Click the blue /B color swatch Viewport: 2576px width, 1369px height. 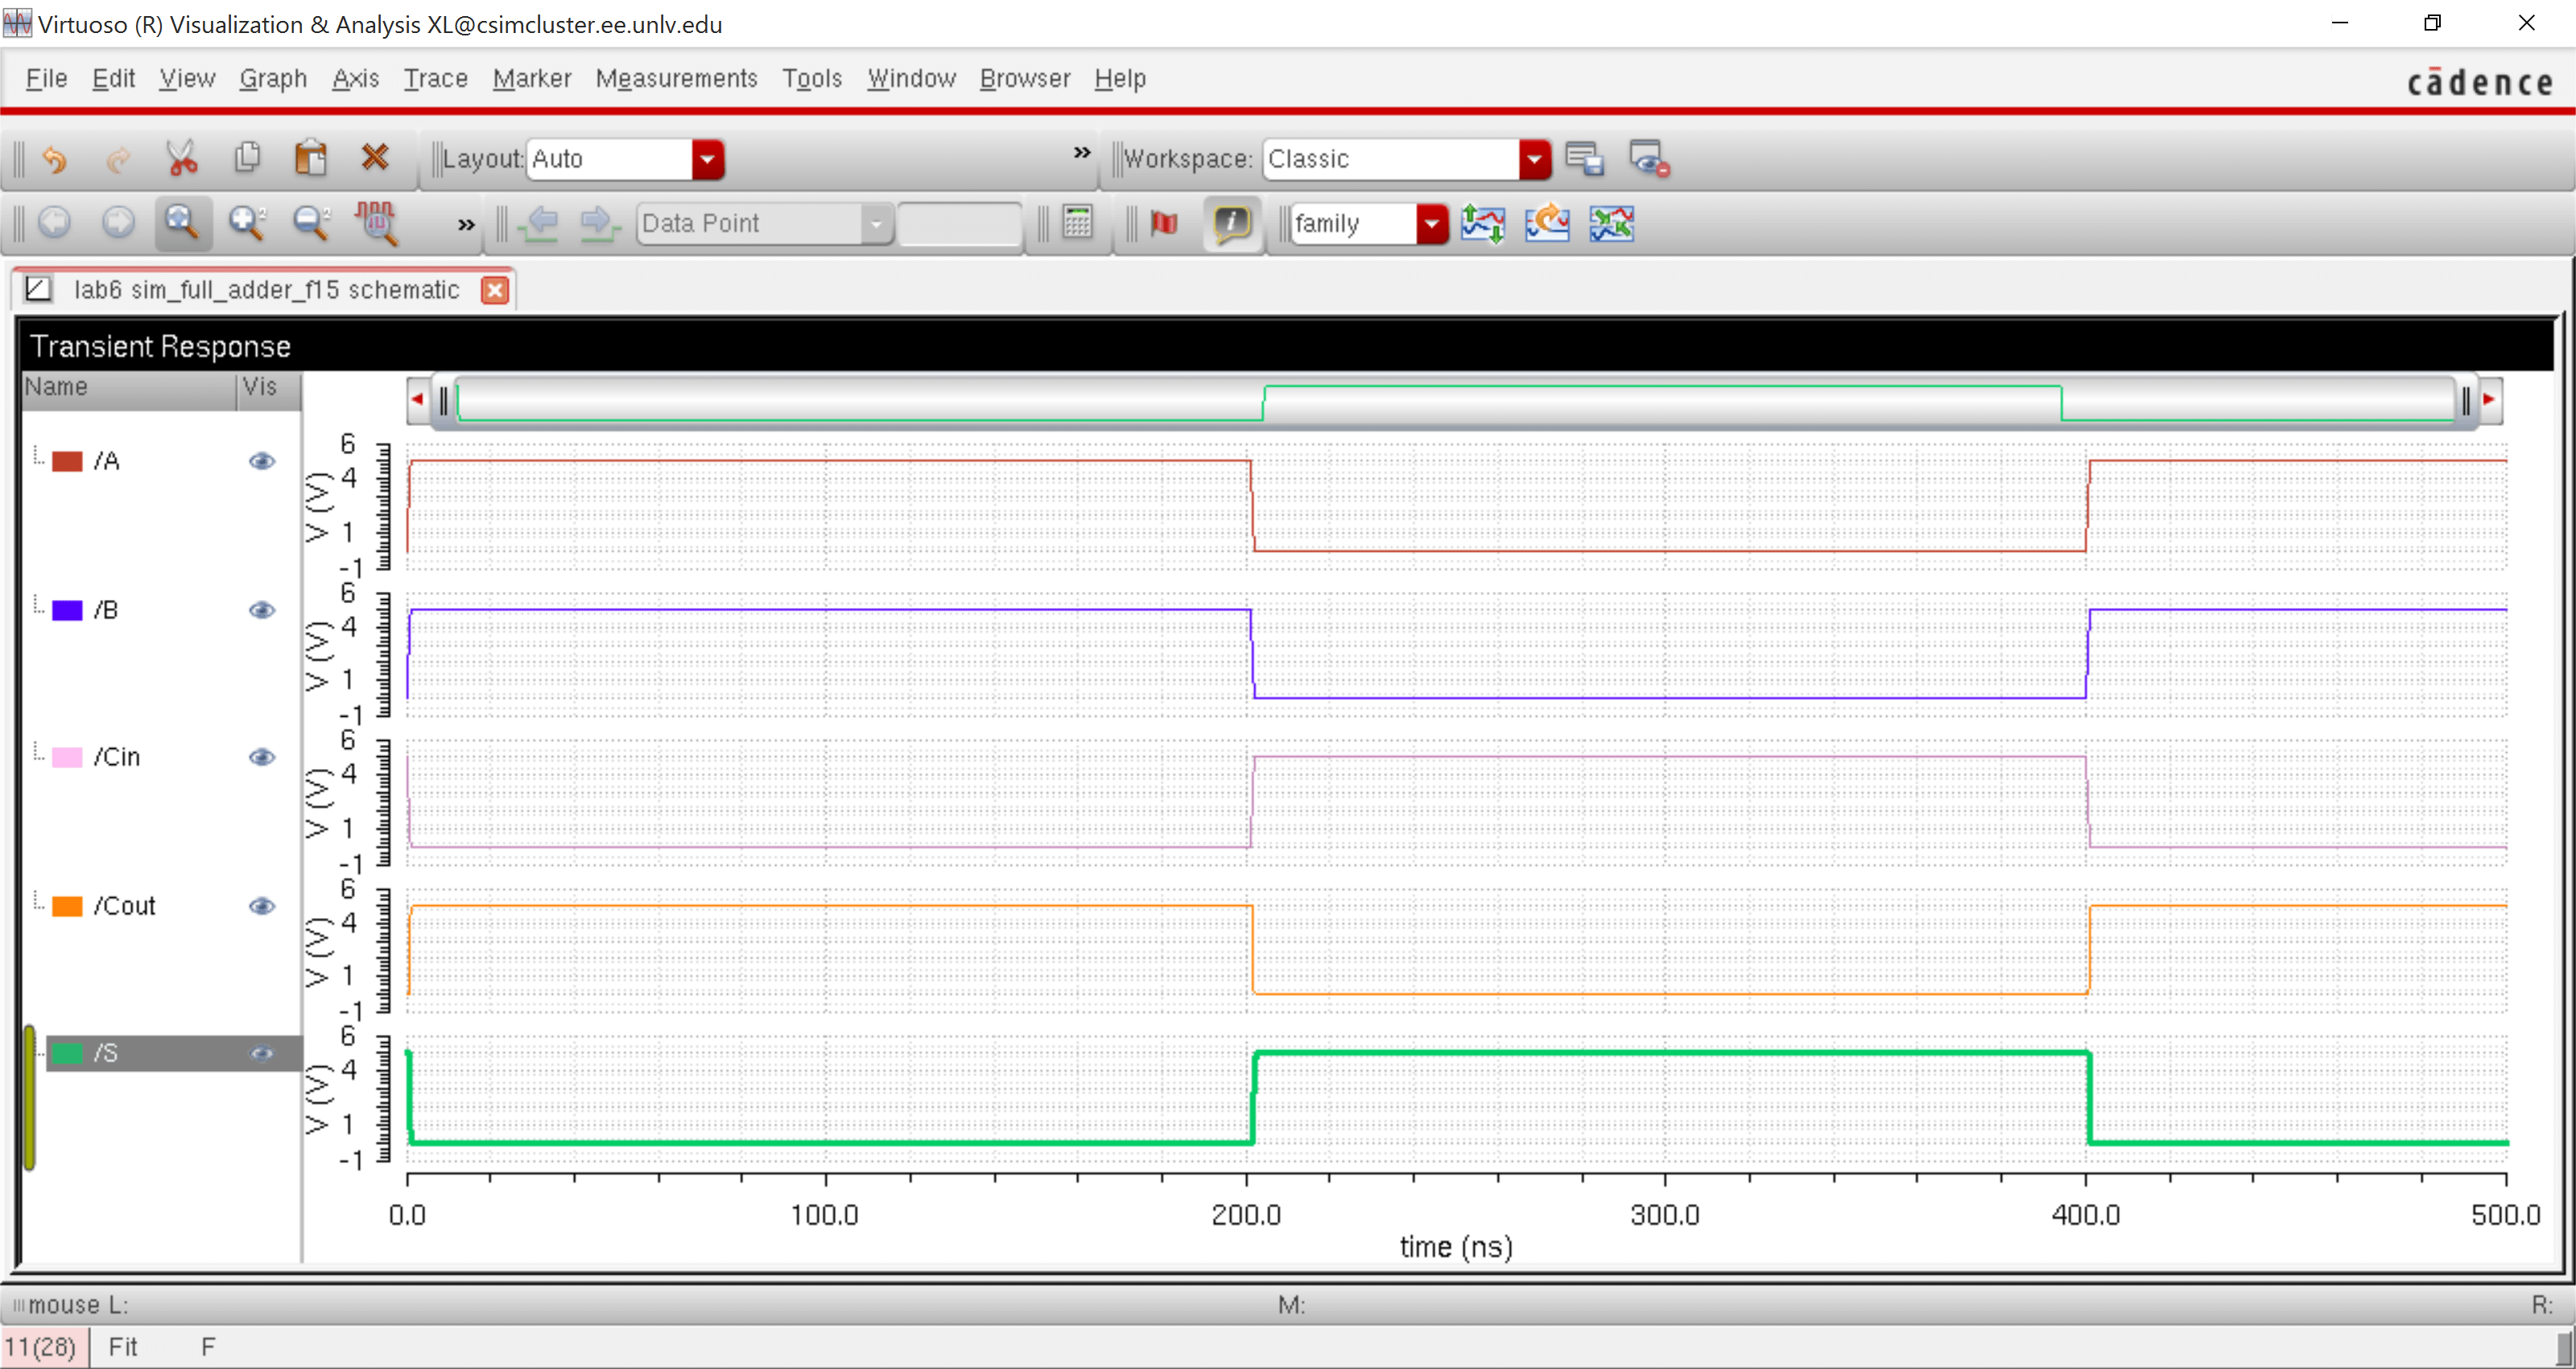67,610
